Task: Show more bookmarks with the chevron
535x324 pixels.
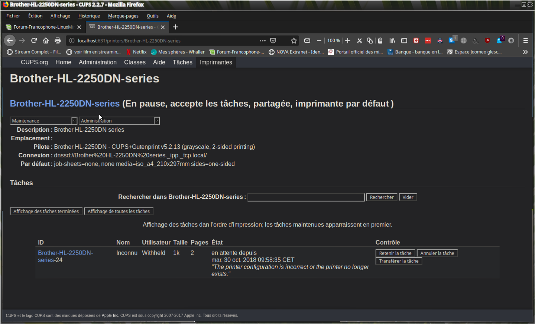Action: pos(525,52)
